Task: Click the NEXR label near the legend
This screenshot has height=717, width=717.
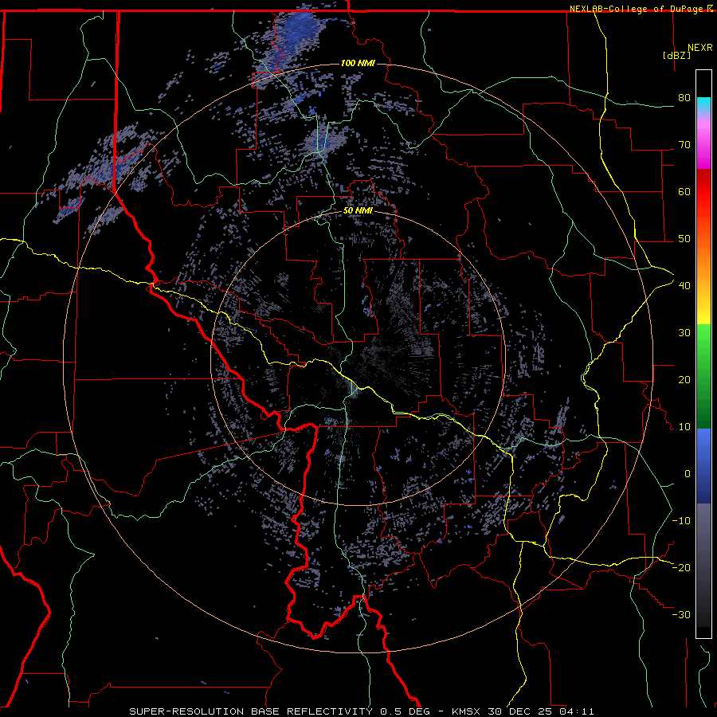Action: point(699,48)
